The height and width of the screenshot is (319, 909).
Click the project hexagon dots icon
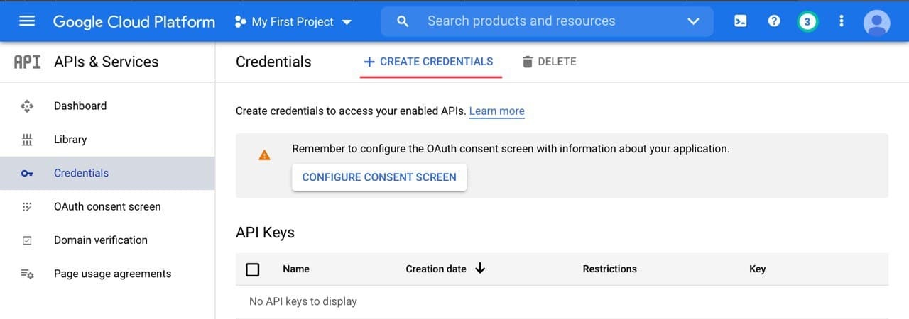[x=240, y=22]
